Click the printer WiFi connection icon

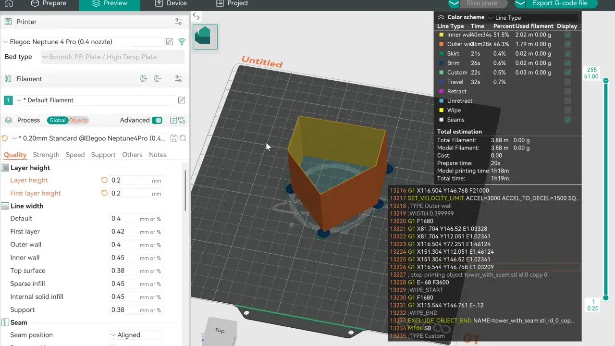point(182,42)
